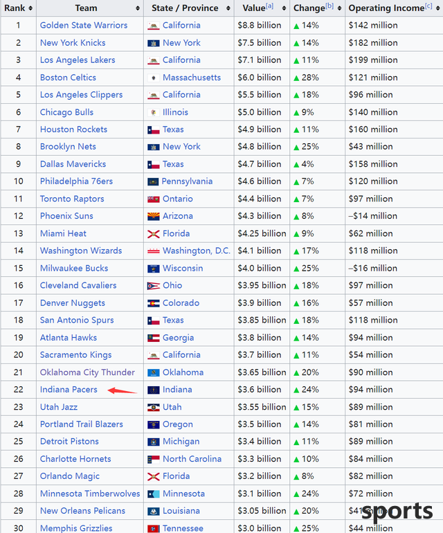443x533 pixels.
Task: Sort table by Change column arrows
Action: click(340, 8)
